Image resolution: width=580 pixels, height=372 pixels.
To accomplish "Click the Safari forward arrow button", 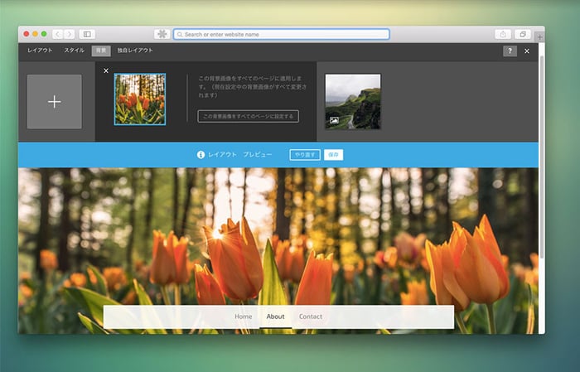I will pos(69,35).
